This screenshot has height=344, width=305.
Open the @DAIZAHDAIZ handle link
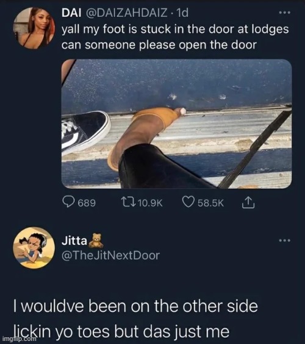[x=126, y=13]
